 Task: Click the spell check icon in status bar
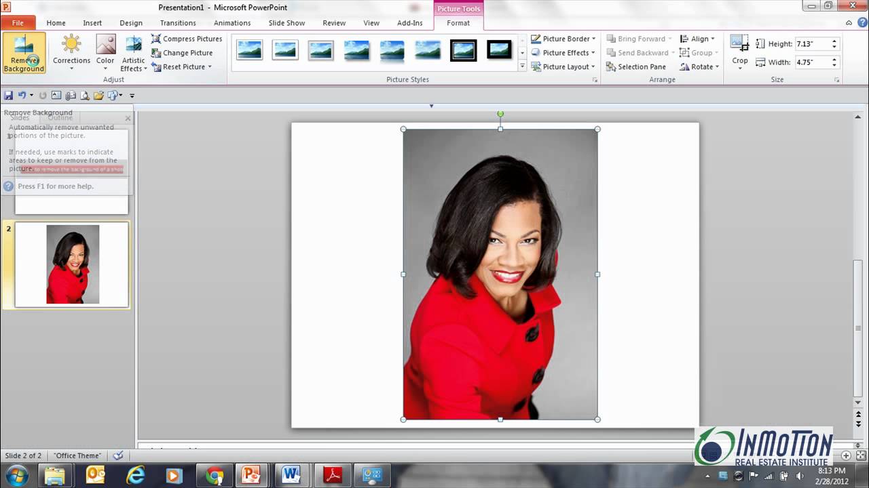tap(118, 455)
